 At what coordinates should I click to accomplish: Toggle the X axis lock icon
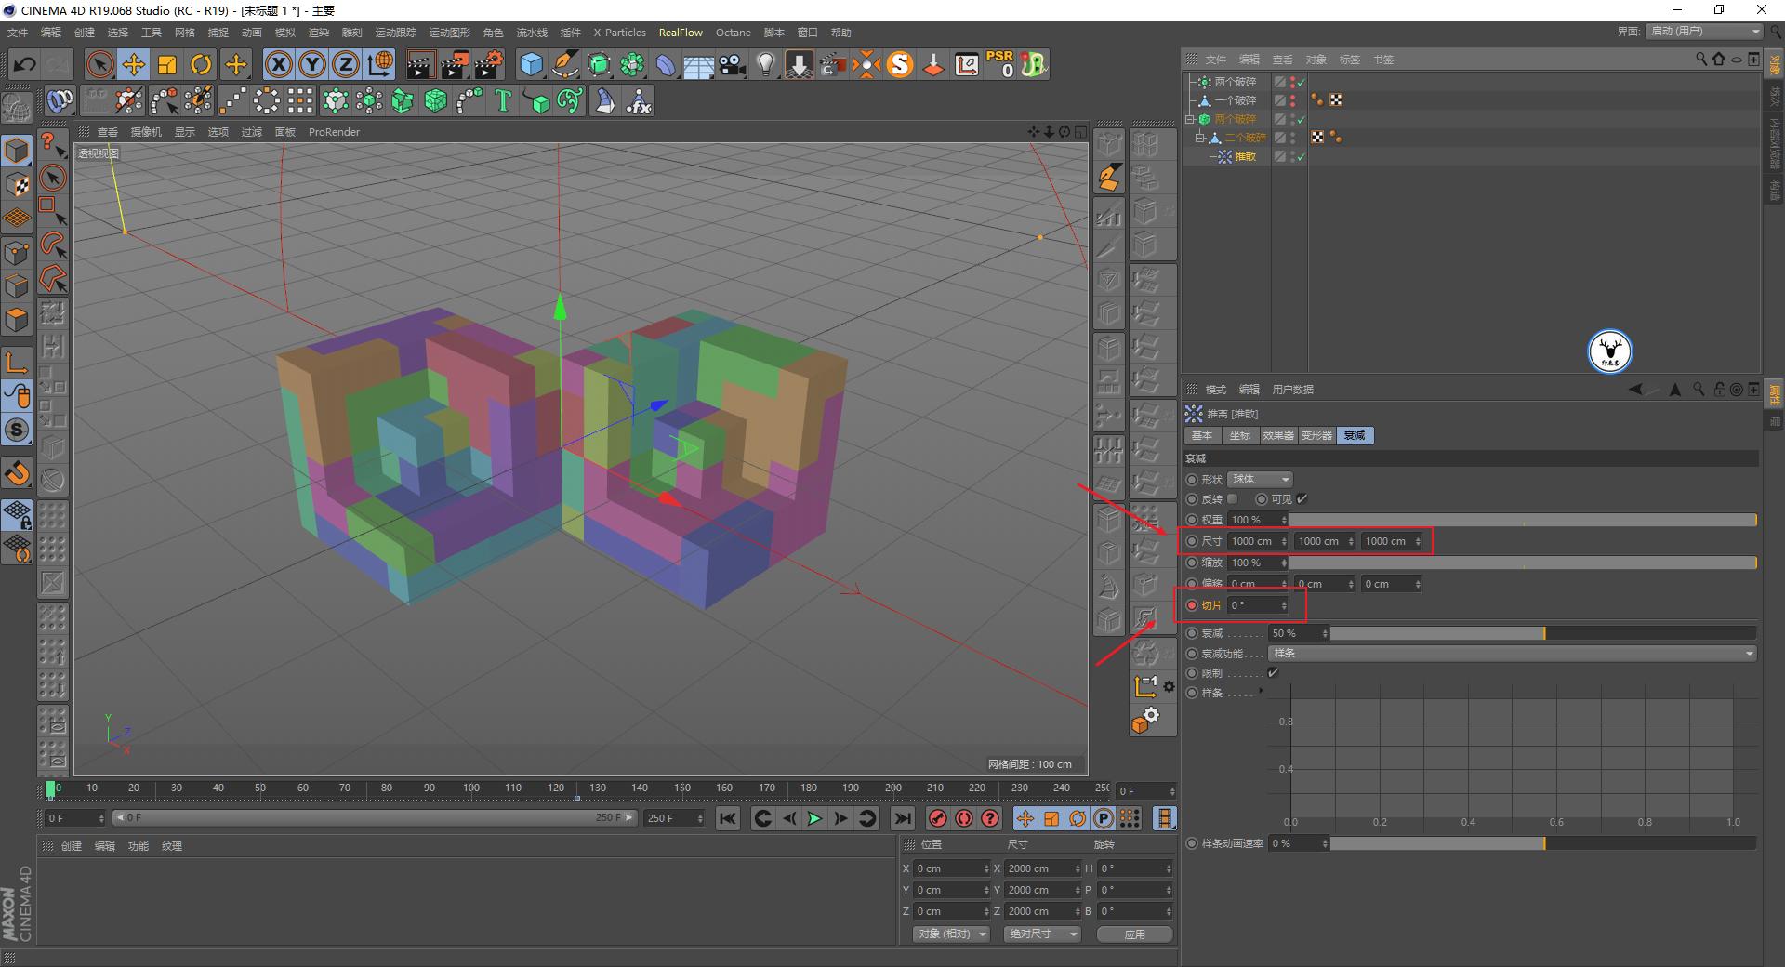pyautogui.click(x=278, y=64)
